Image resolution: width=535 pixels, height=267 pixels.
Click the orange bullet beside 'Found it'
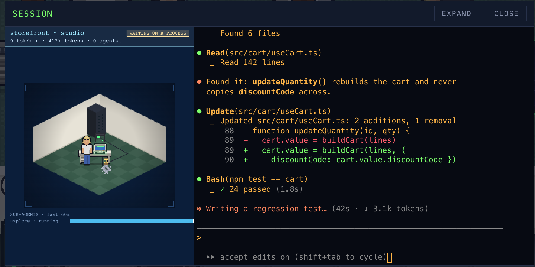click(x=199, y=82)
